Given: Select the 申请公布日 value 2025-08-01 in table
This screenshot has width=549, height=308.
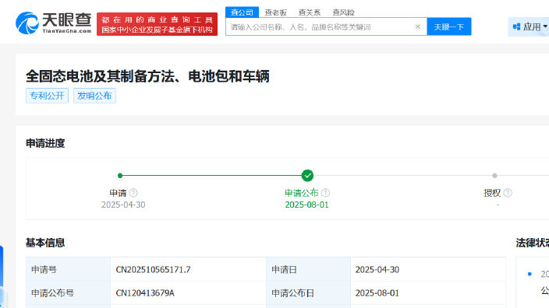Looking at the screenshot, I should [377, 293].
